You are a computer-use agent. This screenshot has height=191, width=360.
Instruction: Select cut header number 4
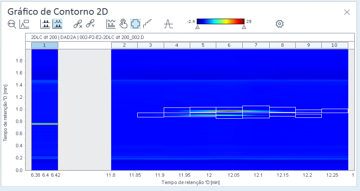coord(177,45)
